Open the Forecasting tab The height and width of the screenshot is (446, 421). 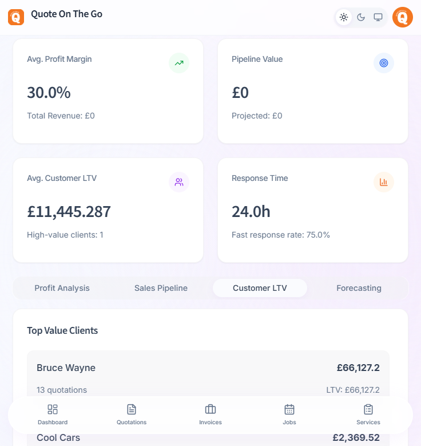pyautogui.click(x=359, y=288)
